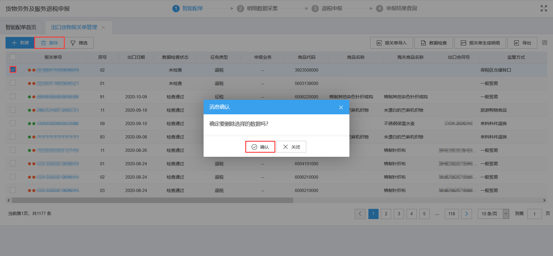The image size is (553, 256).
Task: Click cell 不锈钢保温水壶
Action: (399, 124)
